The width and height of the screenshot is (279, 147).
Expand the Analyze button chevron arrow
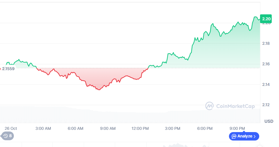(x=255, y=136)
